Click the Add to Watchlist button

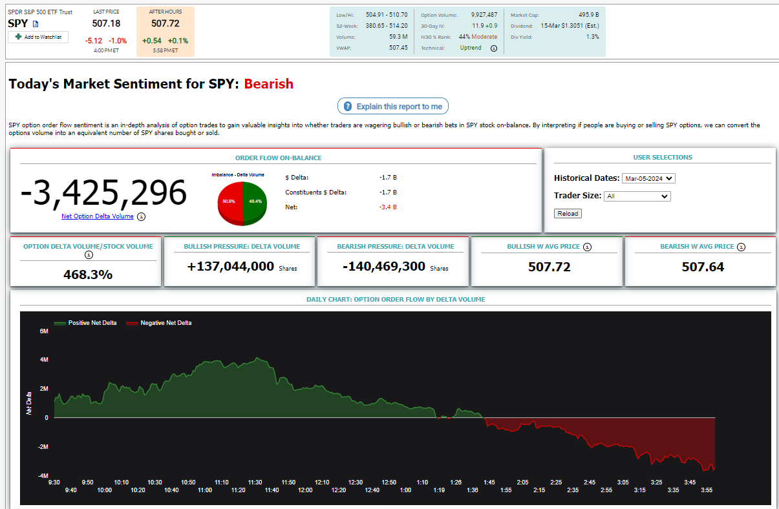38,37
